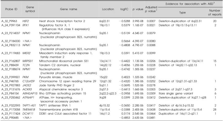223x121 pixels.
Task: Click 'Deletion-duplication of 13q14.11' cell
Action: click(x=181, y=61)
